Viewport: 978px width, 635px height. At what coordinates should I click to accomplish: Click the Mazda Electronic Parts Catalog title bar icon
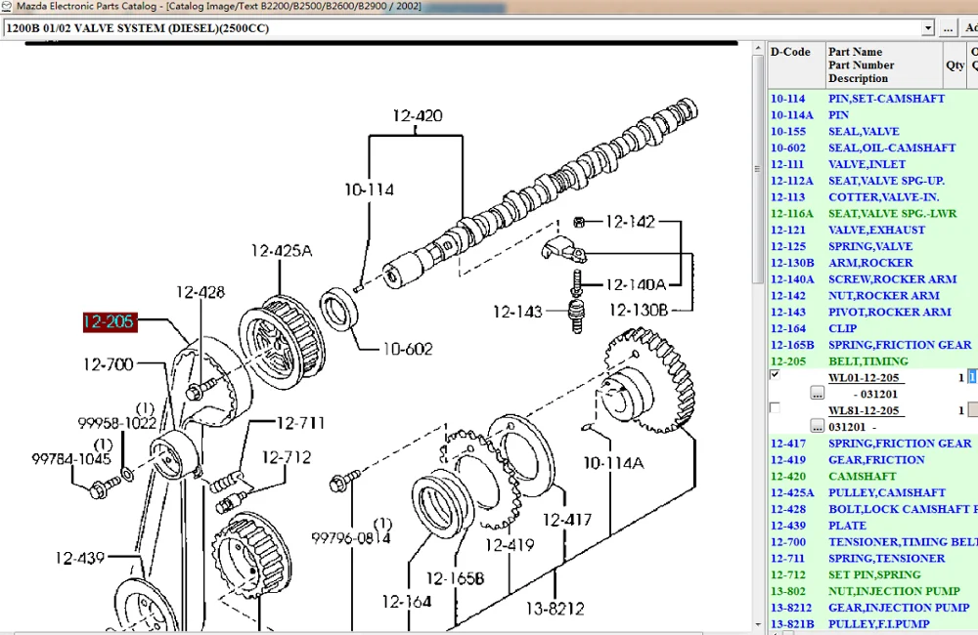point(8,5)
